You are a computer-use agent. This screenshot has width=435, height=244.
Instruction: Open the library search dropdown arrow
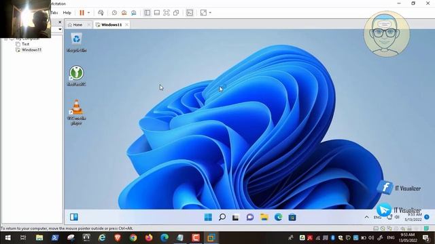coord(60,29)
